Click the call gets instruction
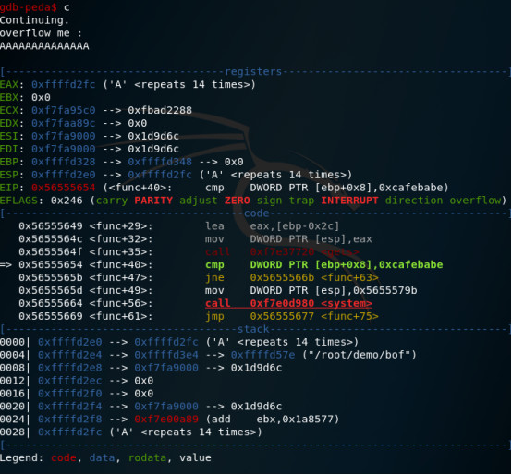 282,252
